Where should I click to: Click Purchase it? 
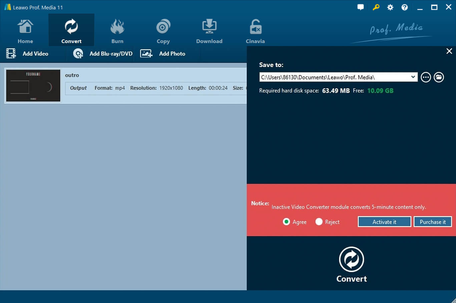tap(433, 222)
